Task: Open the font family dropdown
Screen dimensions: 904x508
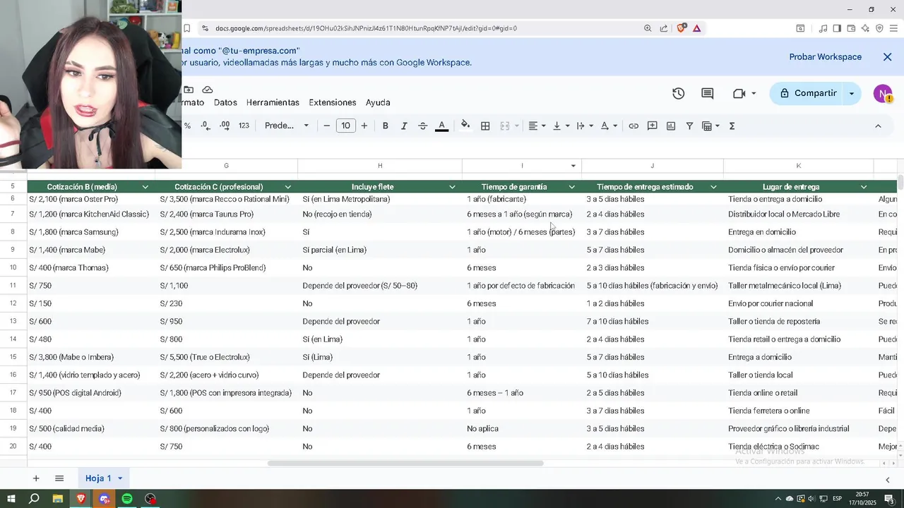Action: click(x=287, y=126)
